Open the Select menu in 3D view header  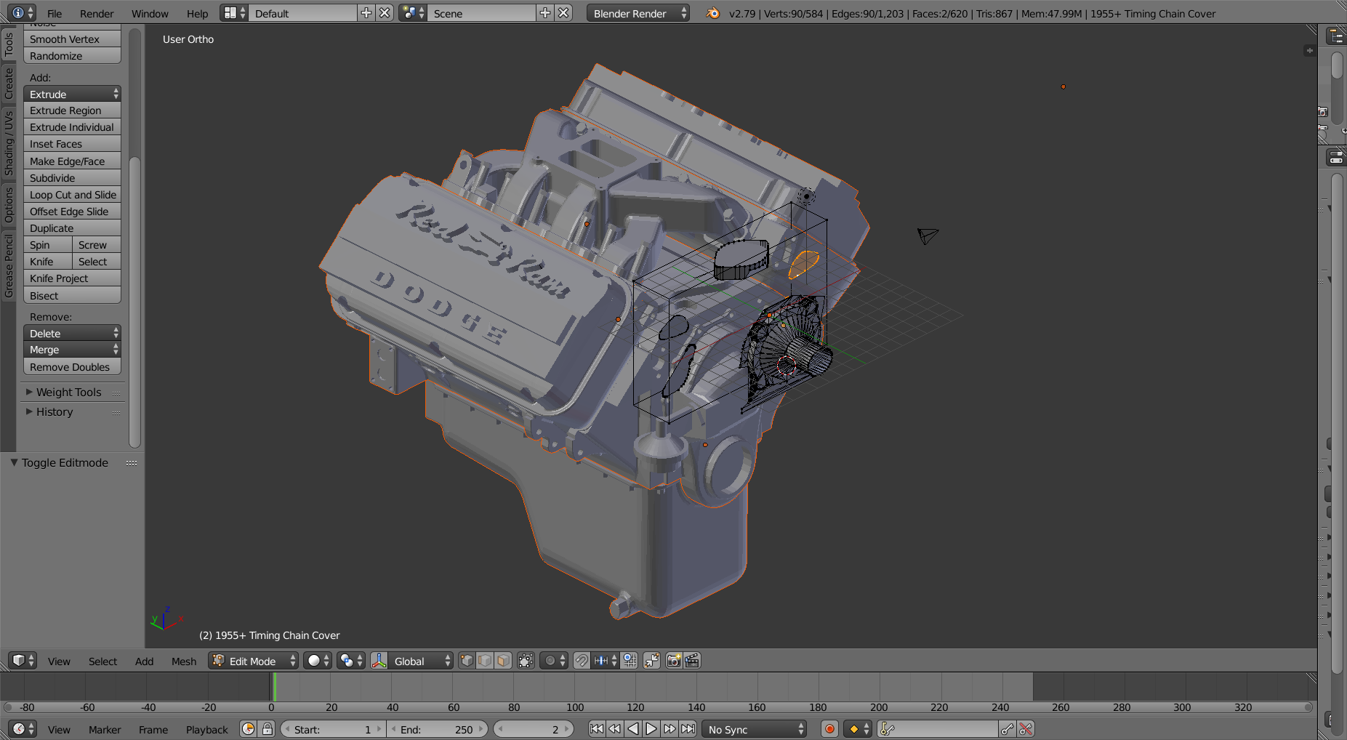tap(102, 661)
